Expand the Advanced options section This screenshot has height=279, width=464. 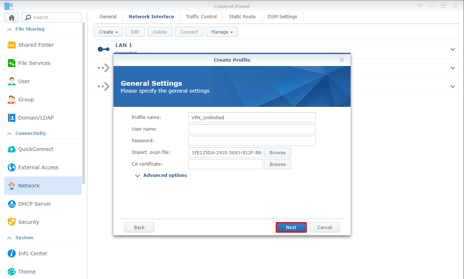[161, 175]
